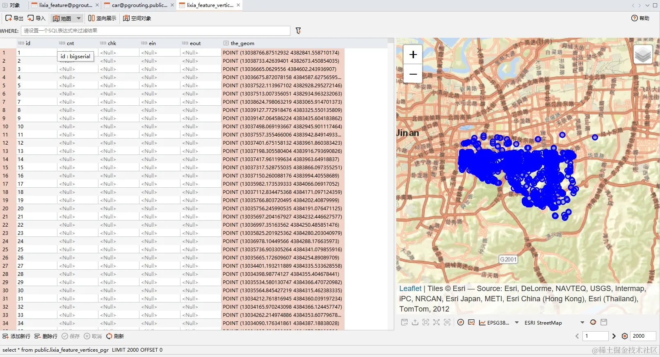Click 取消 cancel button
This screenshot has height=357, width=660.
[x=93, y=336]
